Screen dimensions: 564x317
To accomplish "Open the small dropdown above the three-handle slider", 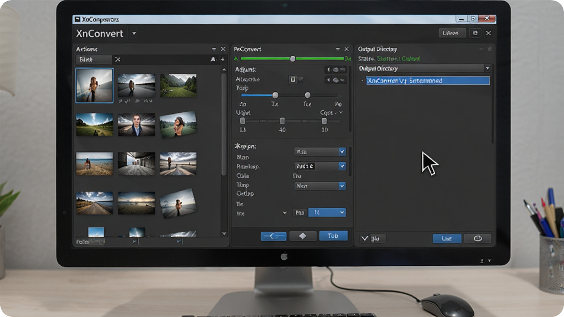I will (x=331, y=112).
